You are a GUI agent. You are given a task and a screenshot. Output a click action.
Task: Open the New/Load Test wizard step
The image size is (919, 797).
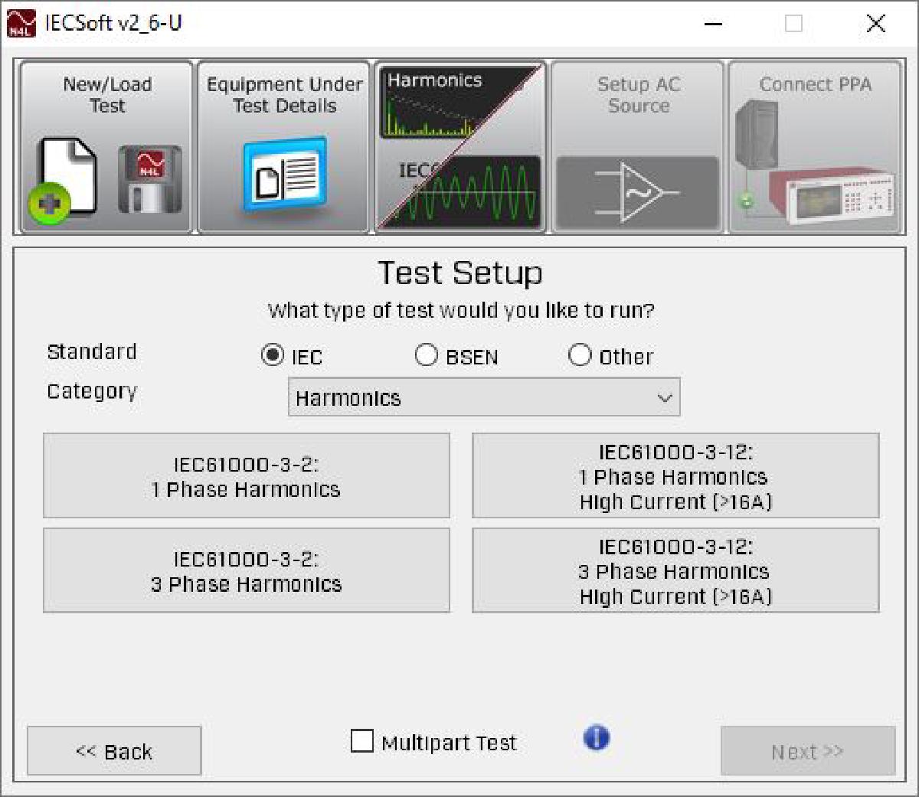(105, 145)
